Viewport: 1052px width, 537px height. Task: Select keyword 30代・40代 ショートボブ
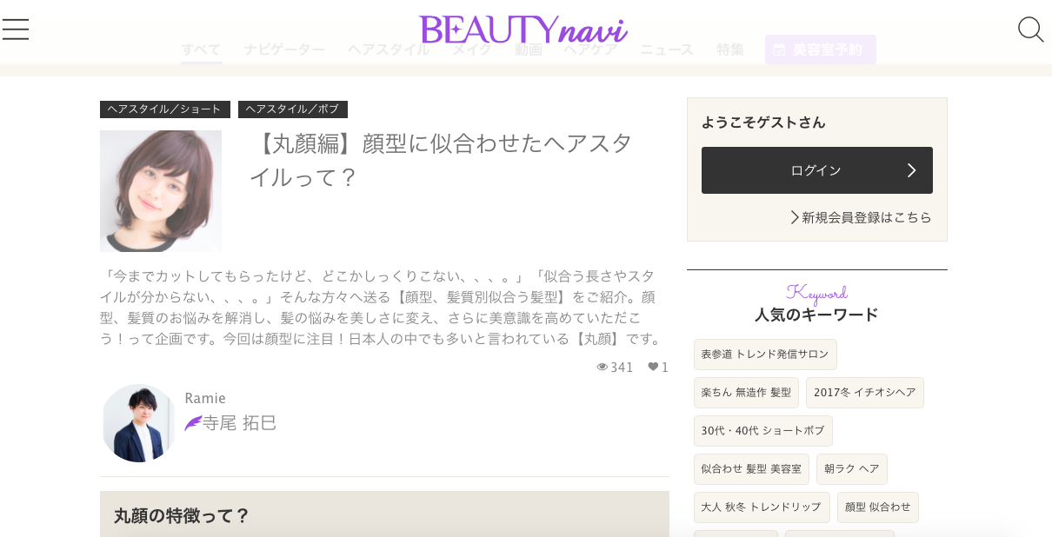pyautogui.click(x=762, y=431)
